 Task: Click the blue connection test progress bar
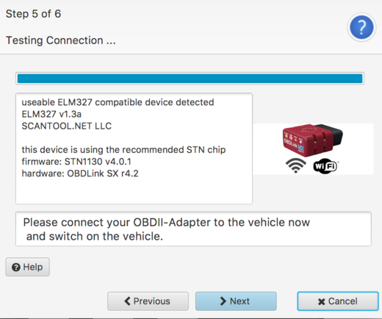click(x=190, y=79)
